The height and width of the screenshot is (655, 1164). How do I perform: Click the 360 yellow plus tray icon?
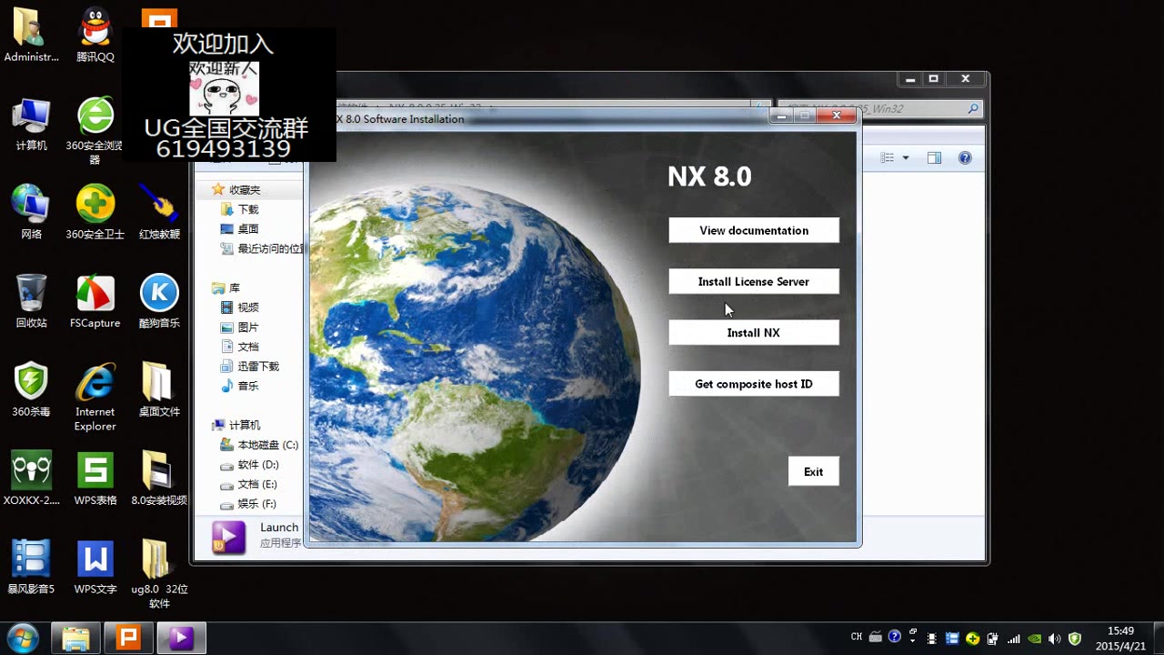click(x=973, y=638)
